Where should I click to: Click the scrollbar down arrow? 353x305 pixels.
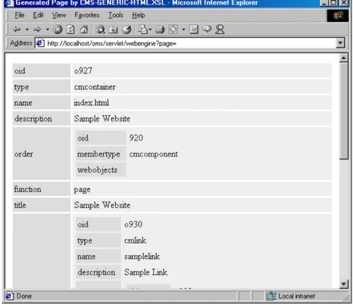[344, 284]
